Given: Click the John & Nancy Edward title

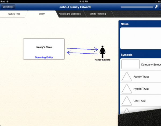Looking at the screenshot, I should [75, 7].
